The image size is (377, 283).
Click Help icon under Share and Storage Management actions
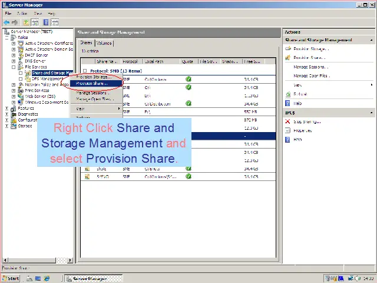tap(287, 104)
